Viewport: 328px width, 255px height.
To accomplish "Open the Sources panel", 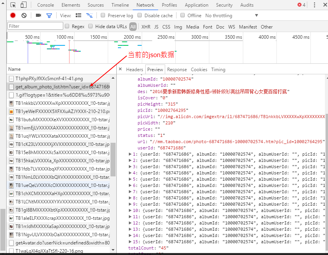I will point(96,5).
